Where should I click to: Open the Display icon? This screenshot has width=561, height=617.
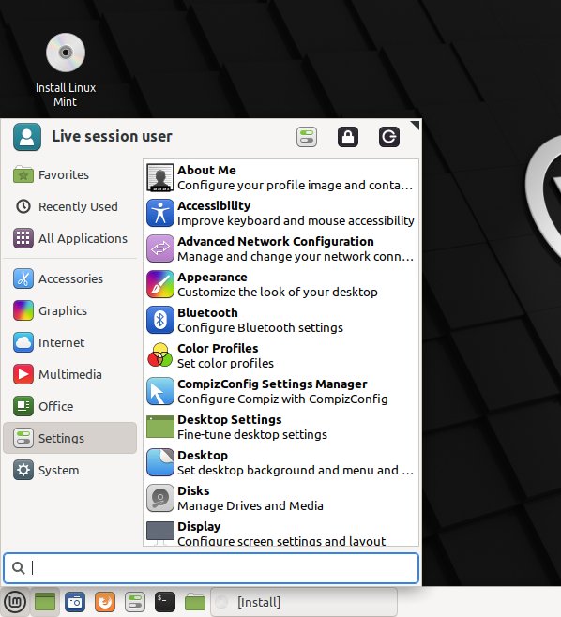[x=160, y=533]
